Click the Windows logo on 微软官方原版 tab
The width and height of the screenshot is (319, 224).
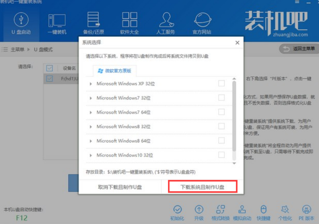click(x=100, y=71)
